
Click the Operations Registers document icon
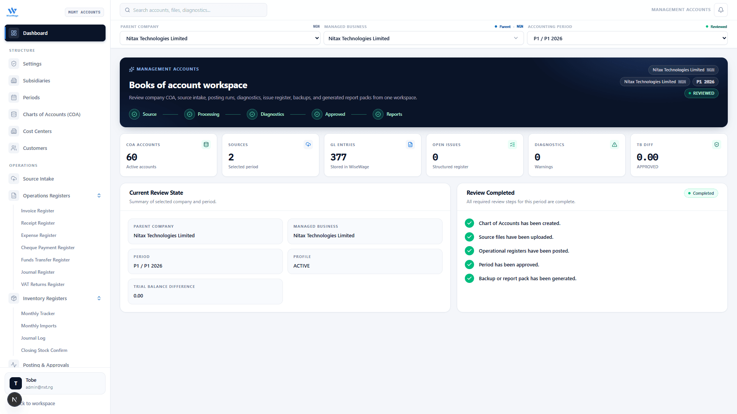coord(14,195)
